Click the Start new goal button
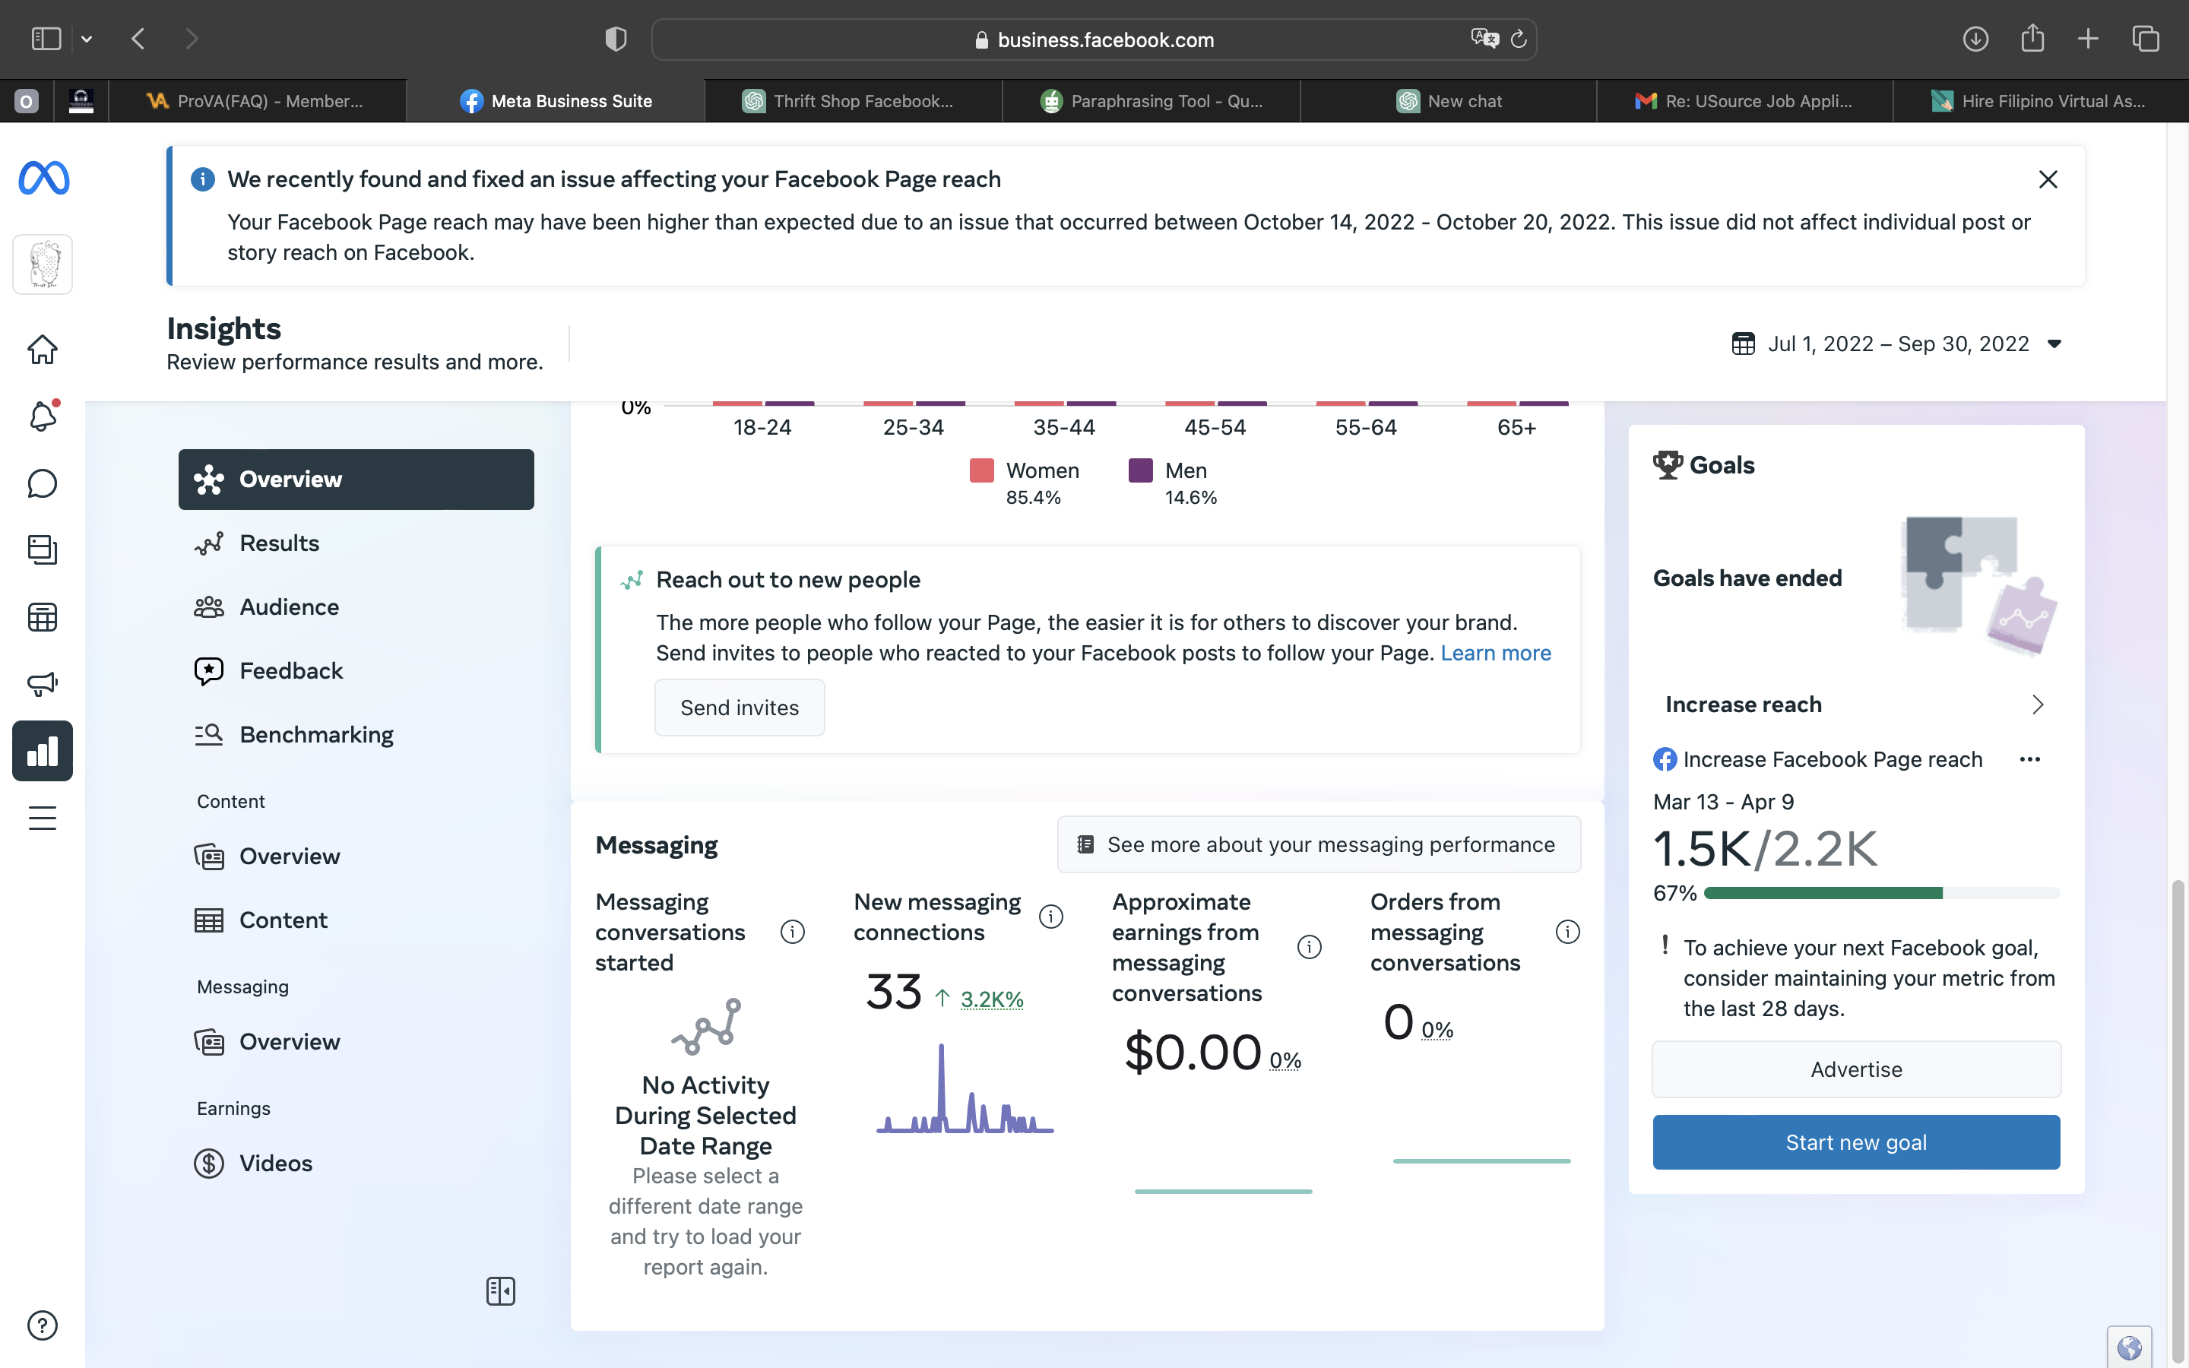The height and width of the screenshot is (1368, 2189). click(1855, 1142)
